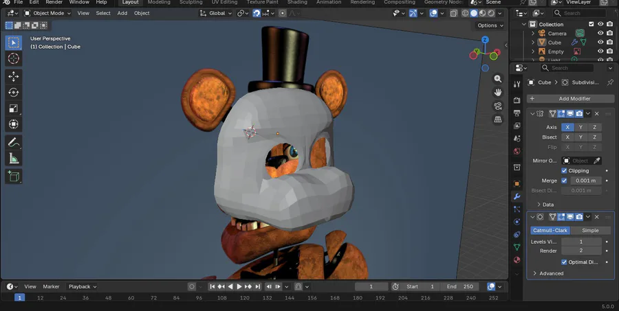The height and width of the screenshot is (311, 619).
Task: Toggle Mirror Axis X button
Action: point(567,127)
